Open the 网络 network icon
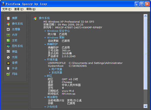151x110 pixels. coord(8,74)
